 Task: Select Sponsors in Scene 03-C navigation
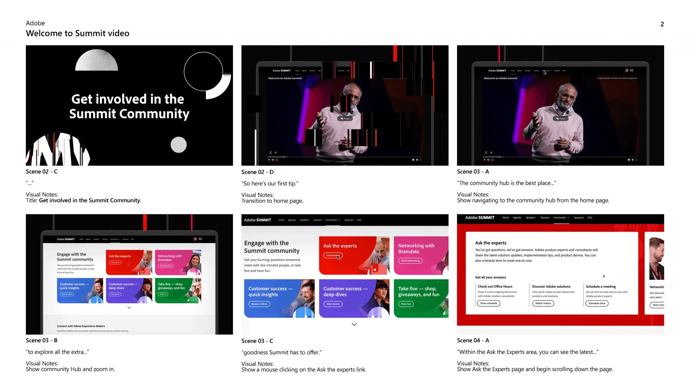pyautogui.click(x=349, y=220)
